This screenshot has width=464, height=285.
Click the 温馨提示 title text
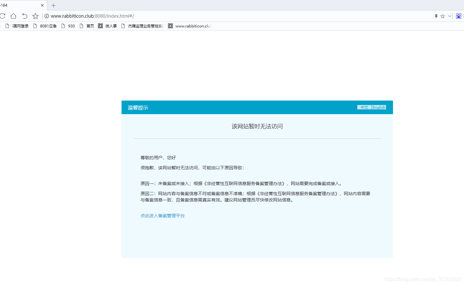point(138,108)
